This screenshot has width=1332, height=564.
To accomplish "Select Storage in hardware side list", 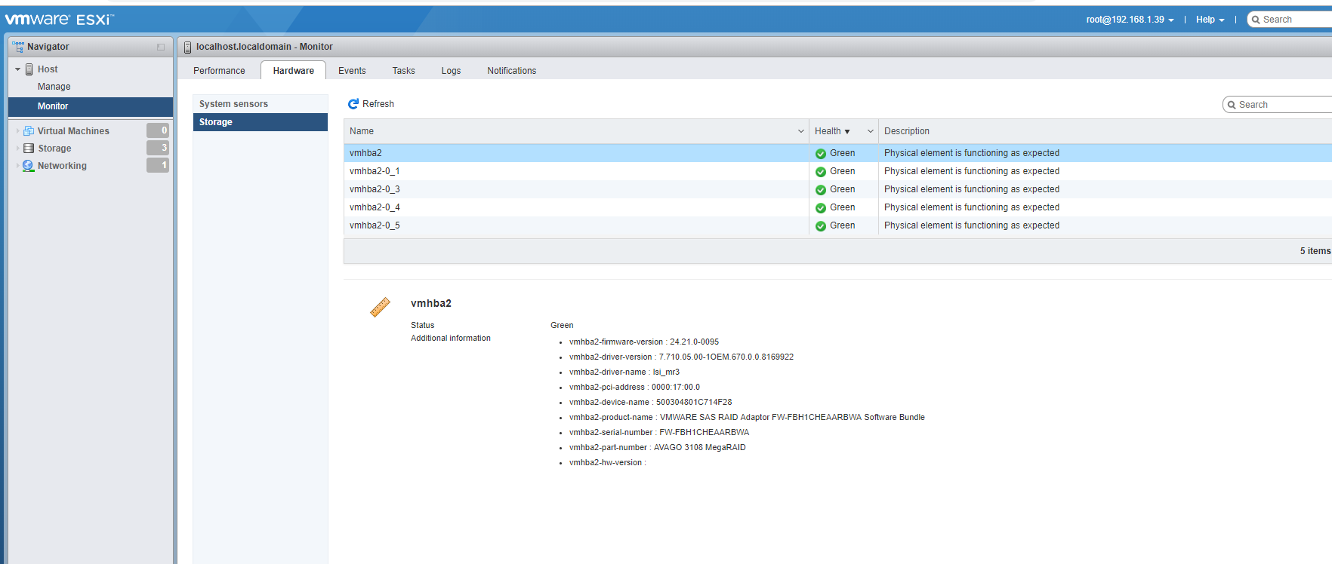I will coord(261,122).
